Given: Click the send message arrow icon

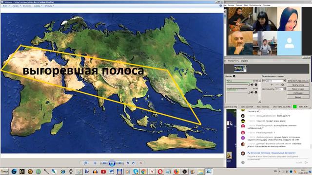Looking at the screenshot, I should click(307, 162).
